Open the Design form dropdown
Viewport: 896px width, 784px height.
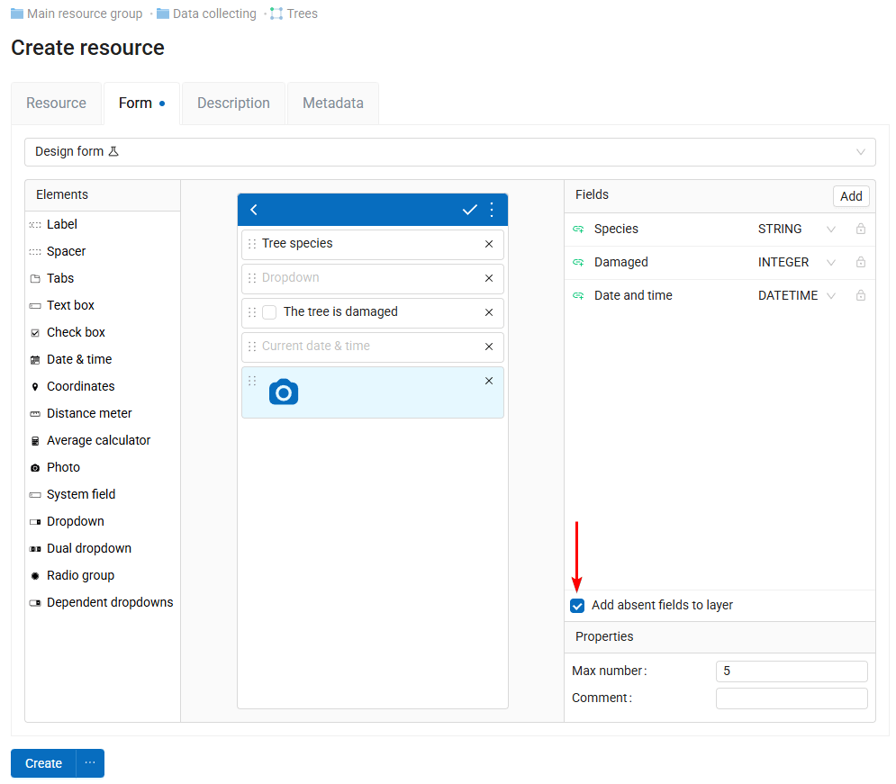click(x=449, y=152)
